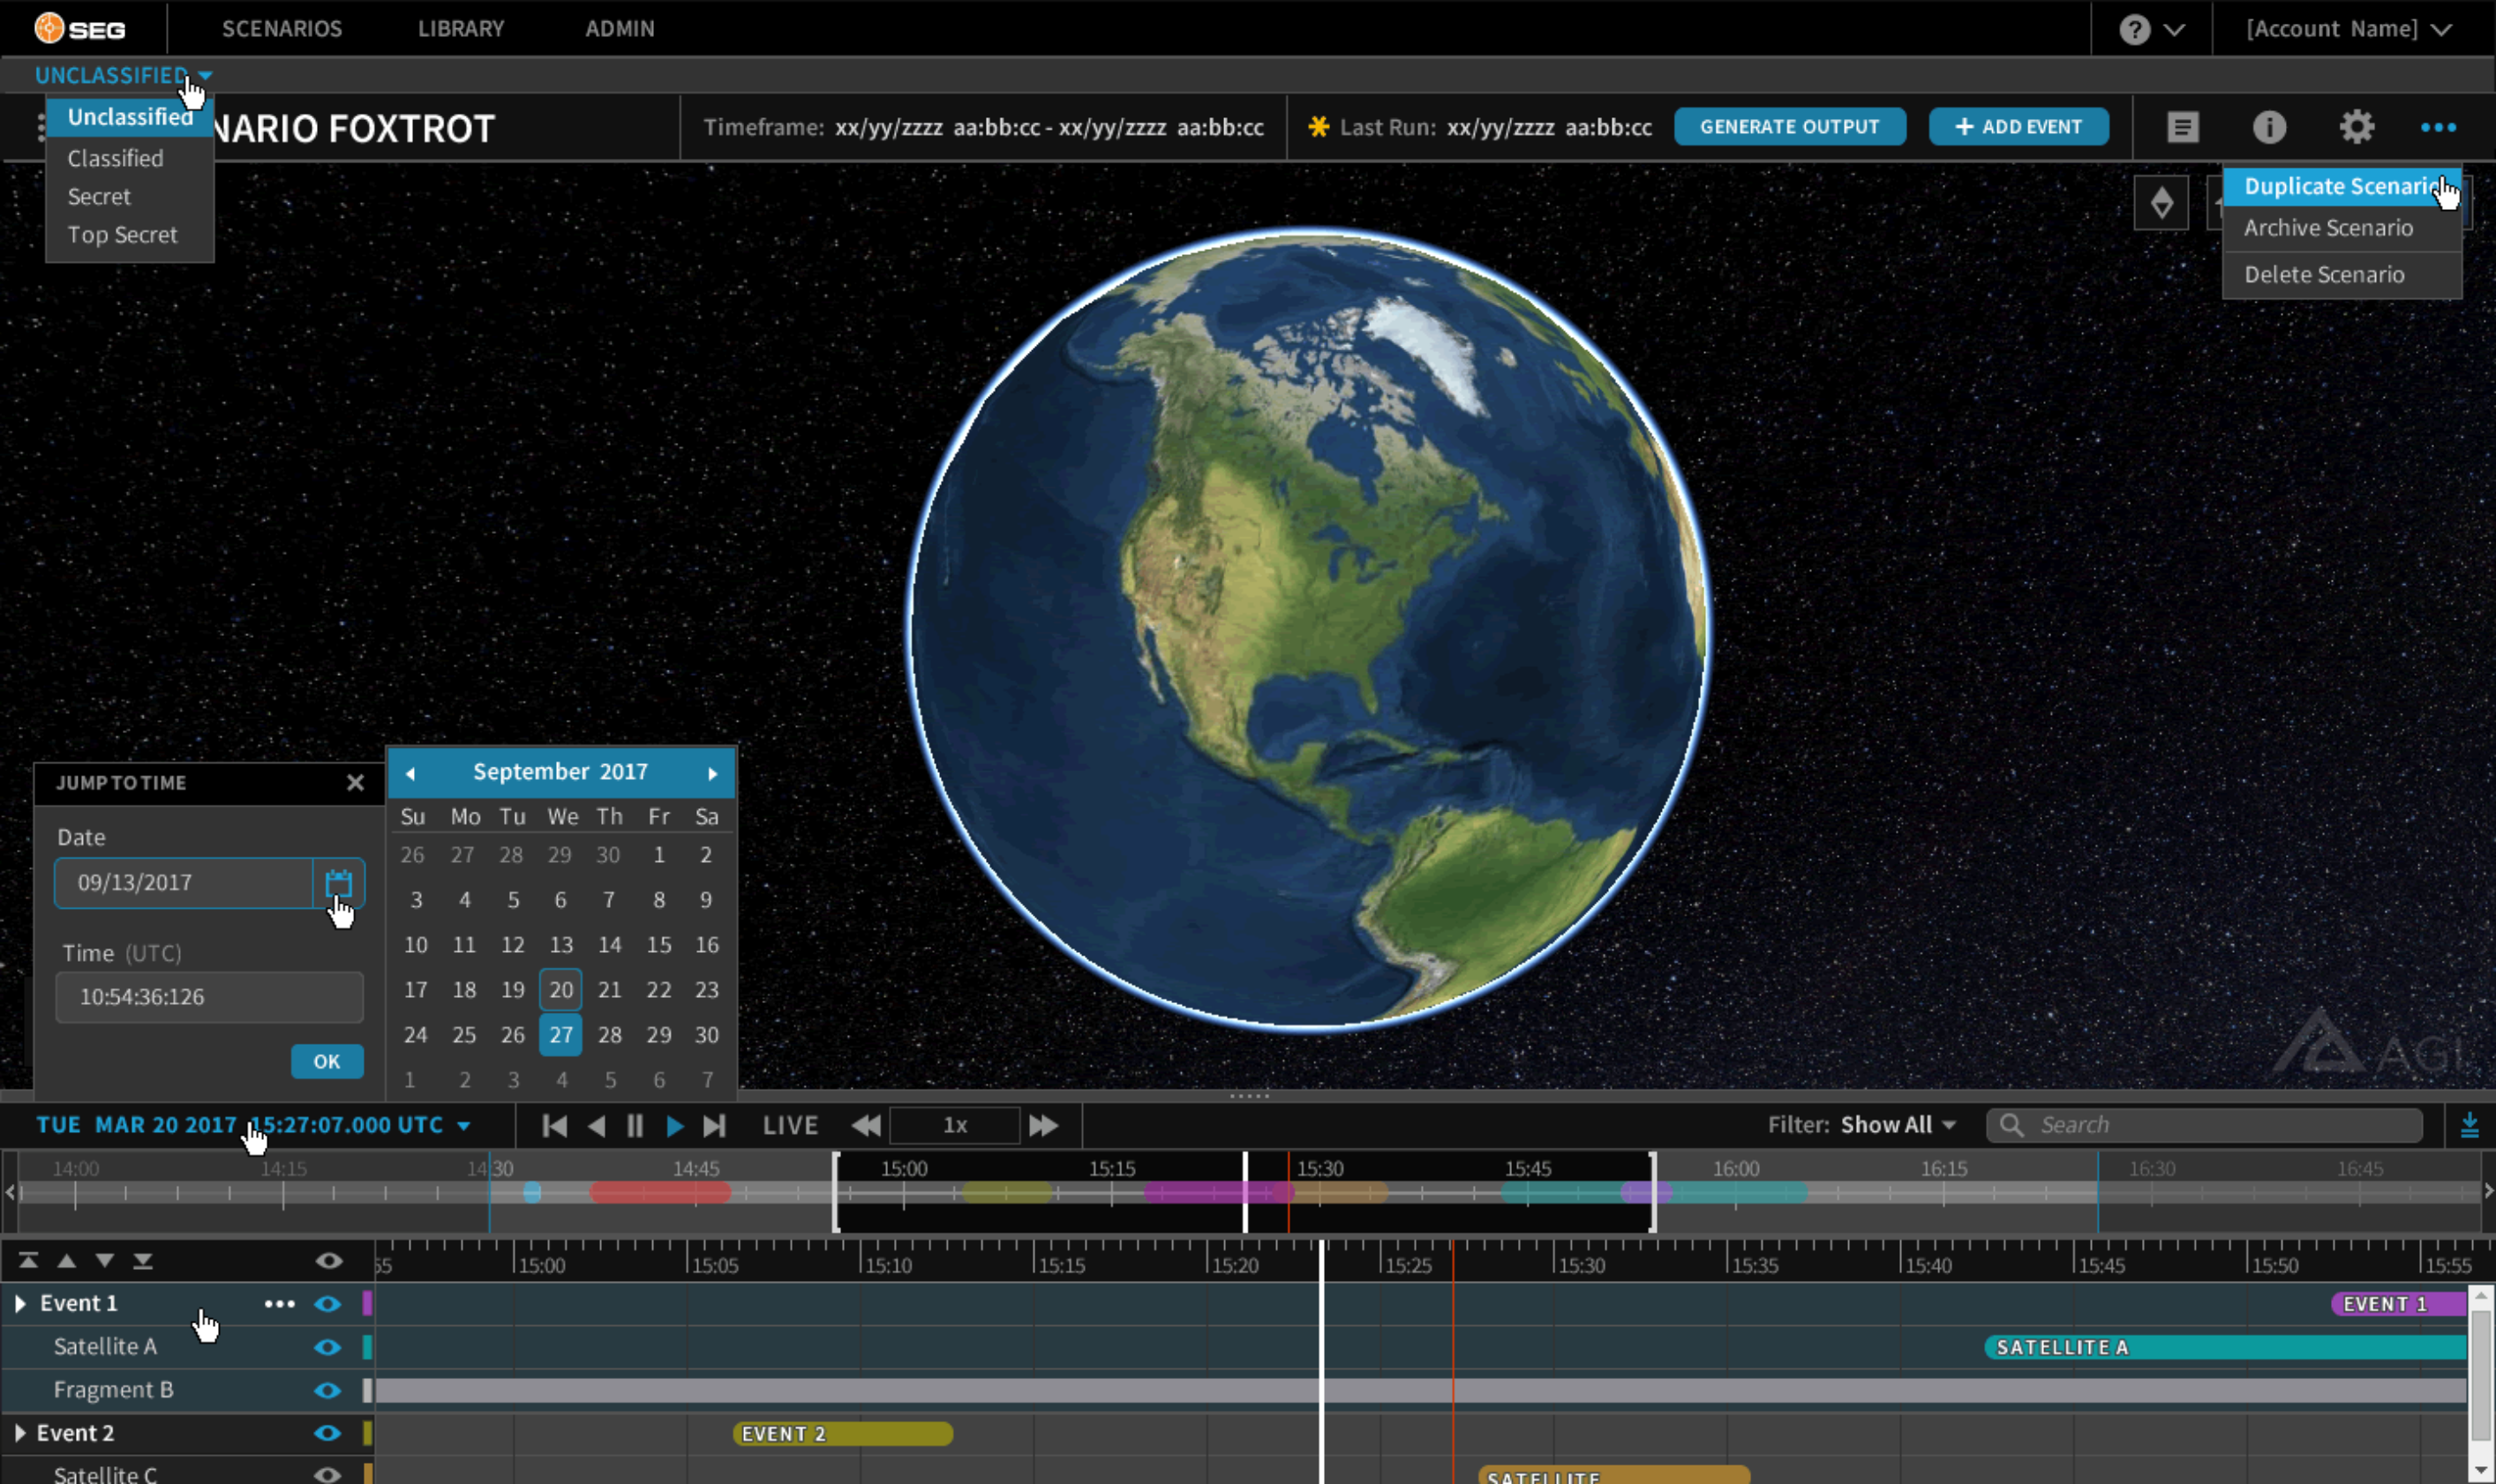Select Archive Scenario from the menu
Viewport: 2496px width, 1484px height.
pyautogui.click(x=2328, y=228)
